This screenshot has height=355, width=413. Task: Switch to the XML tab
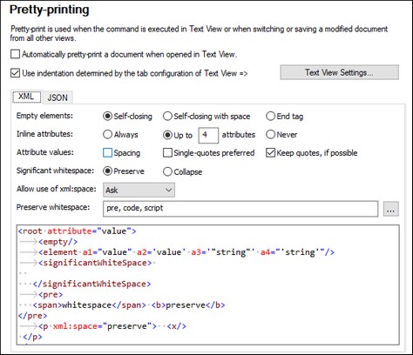[27, 97]
